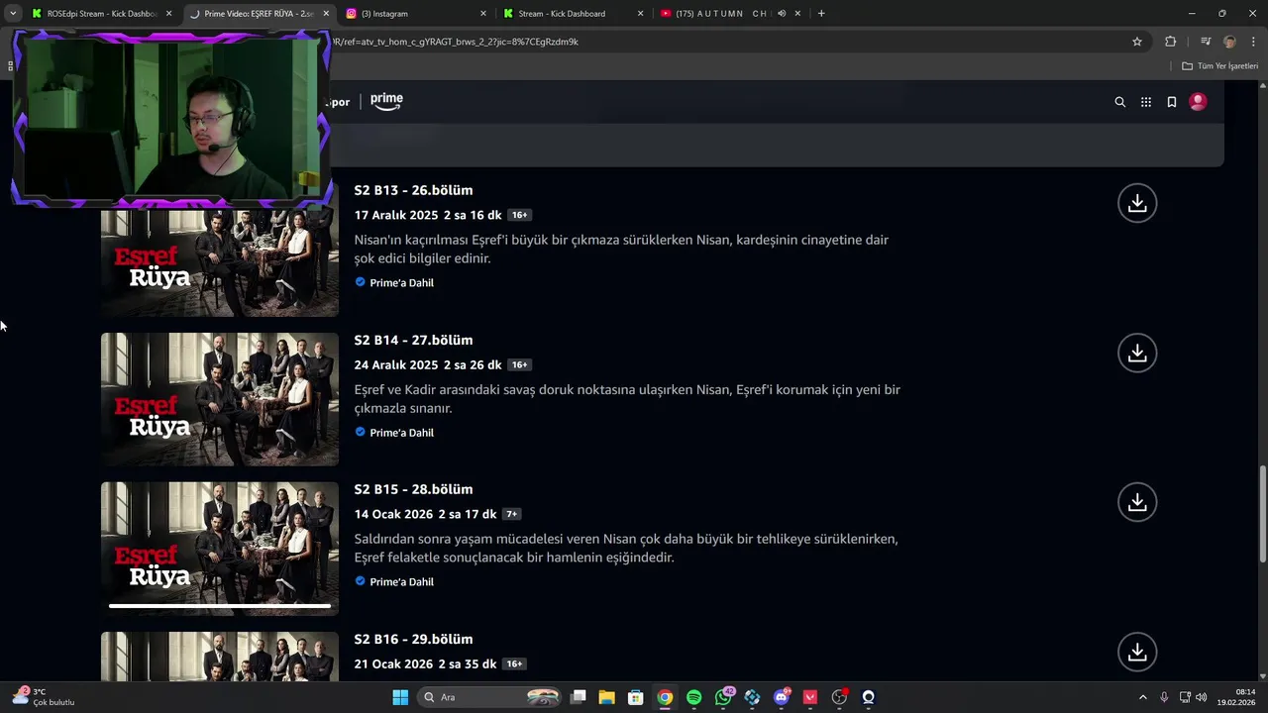Open the weather widget showing 3°C
Viewport: 1268px width, 713px height.
pos(45,697)
